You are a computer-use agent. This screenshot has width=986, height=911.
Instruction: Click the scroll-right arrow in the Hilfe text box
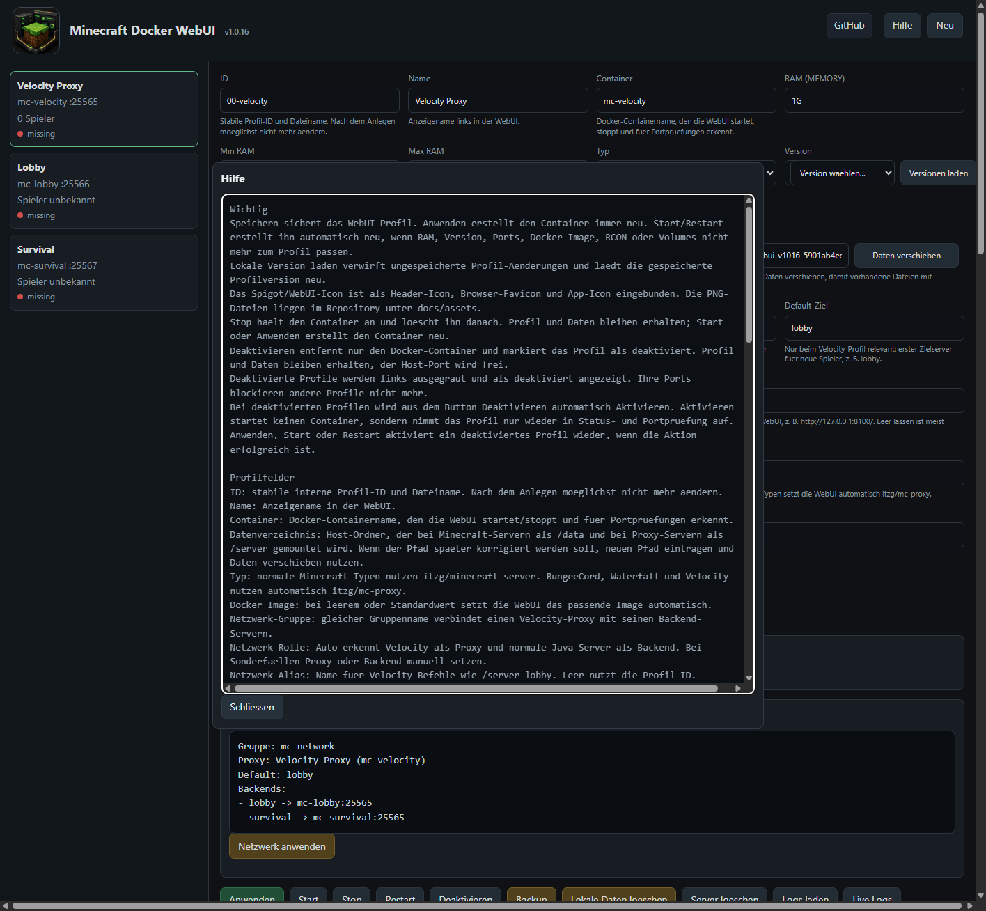coord(738,688)
